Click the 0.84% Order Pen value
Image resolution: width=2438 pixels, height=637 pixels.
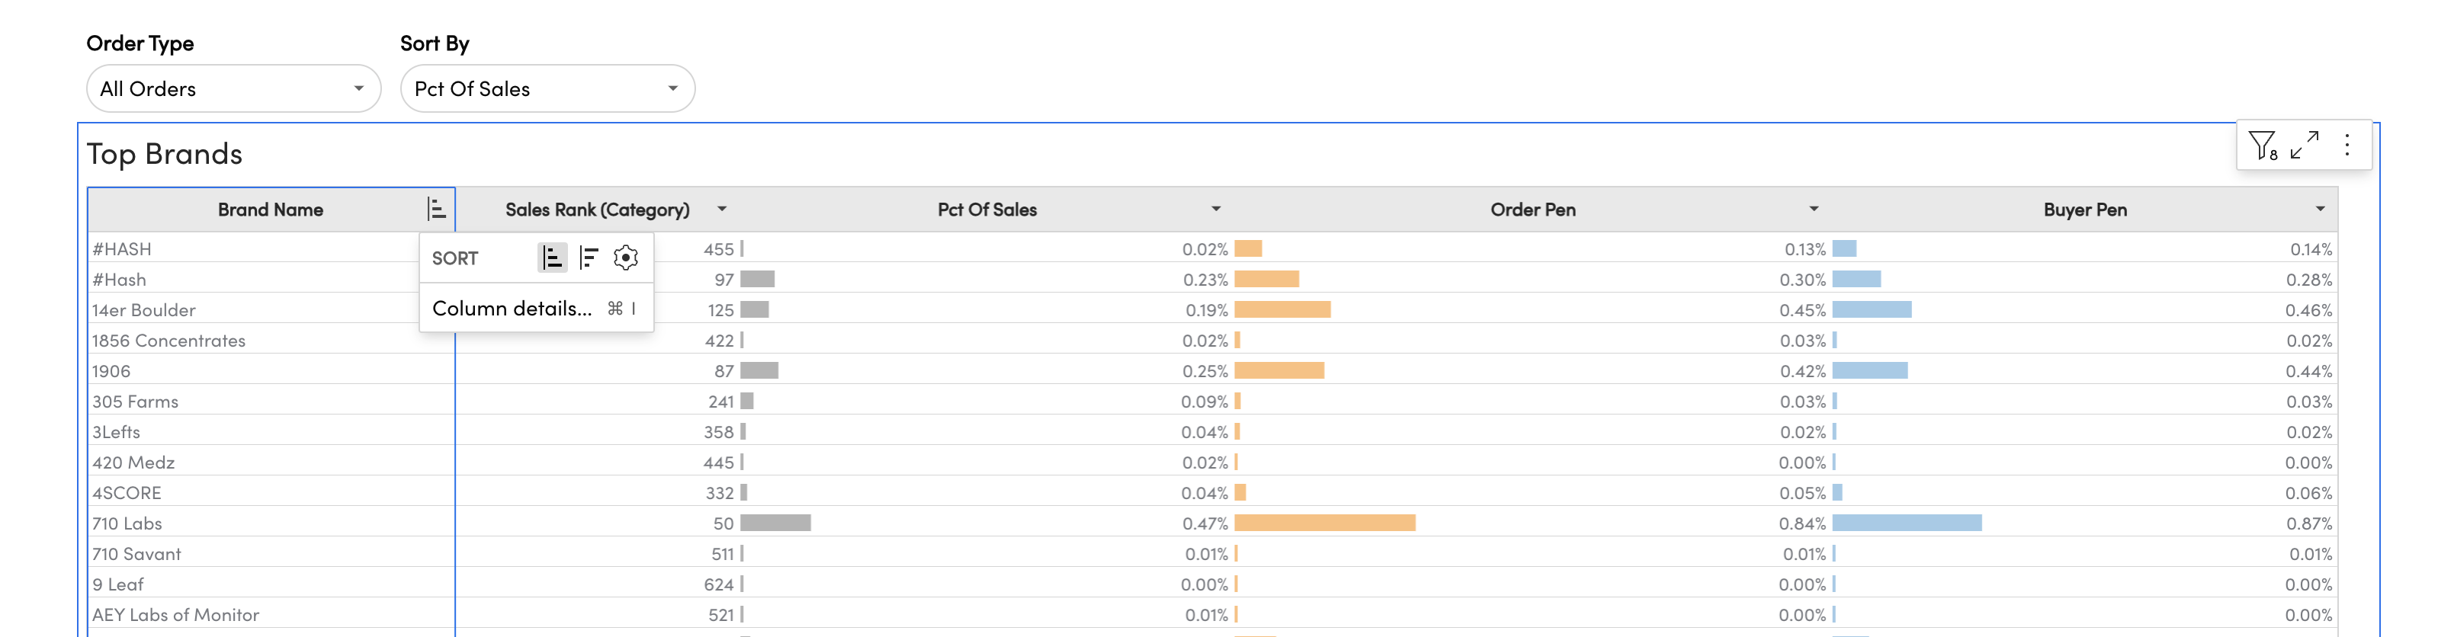tap(1802, 523)
